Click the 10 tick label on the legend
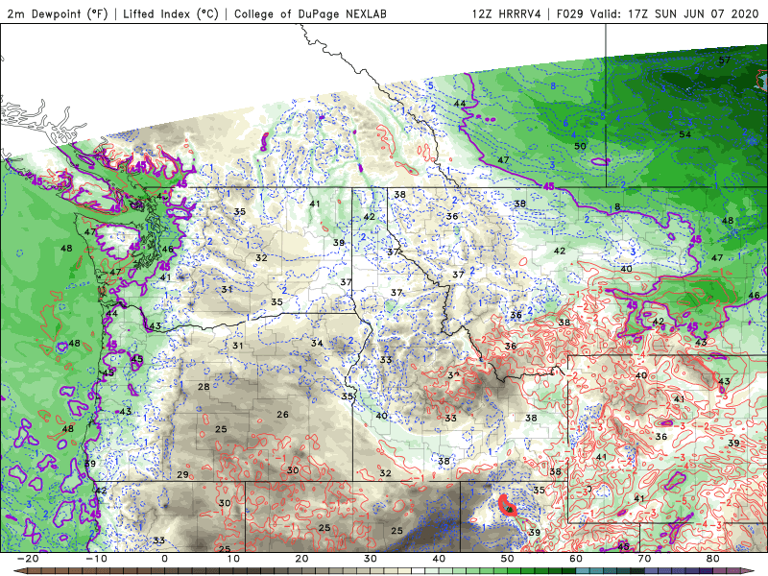Screen dimensions: 768x576 [233, 559]
